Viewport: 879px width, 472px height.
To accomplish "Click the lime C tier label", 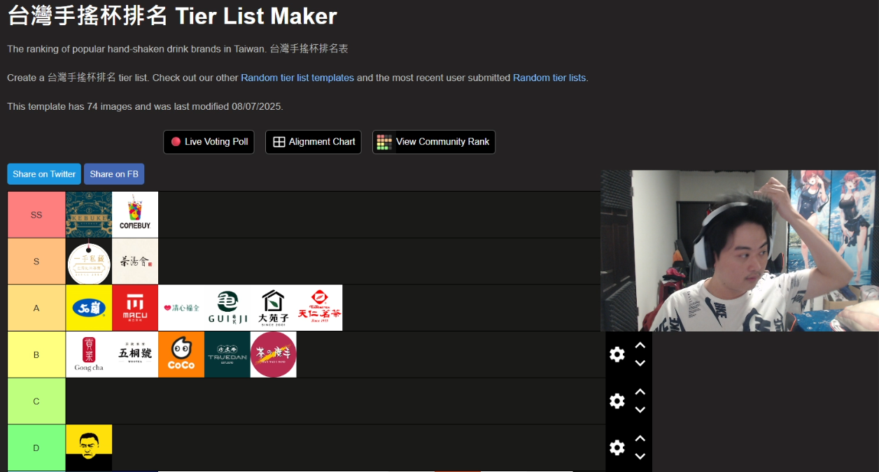I will tap(36, 401).
